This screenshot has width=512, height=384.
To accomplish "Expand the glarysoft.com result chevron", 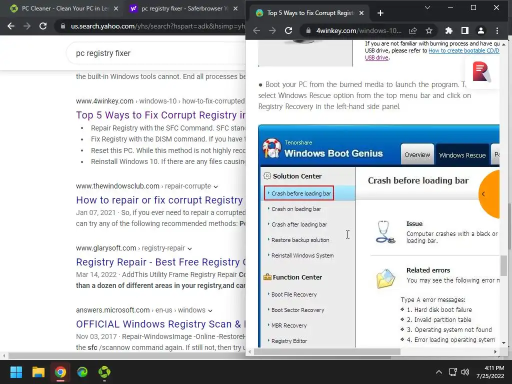I will pyautogui.click(x=189, y=248).
